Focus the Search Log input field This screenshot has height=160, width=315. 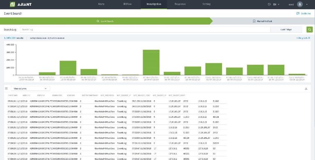pos(145,30)
